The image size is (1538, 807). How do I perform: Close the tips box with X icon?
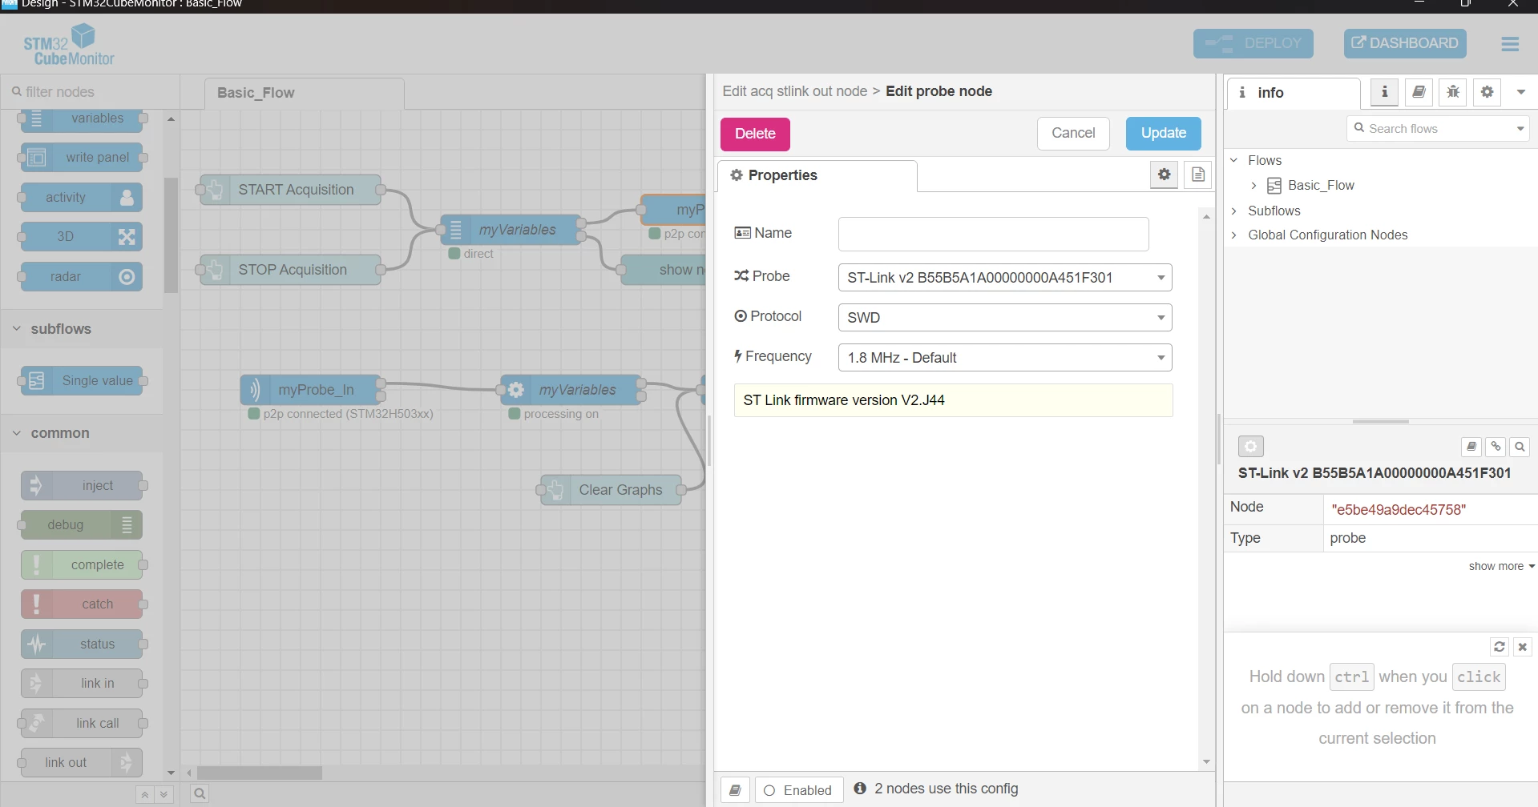[x=1523, y=647]
